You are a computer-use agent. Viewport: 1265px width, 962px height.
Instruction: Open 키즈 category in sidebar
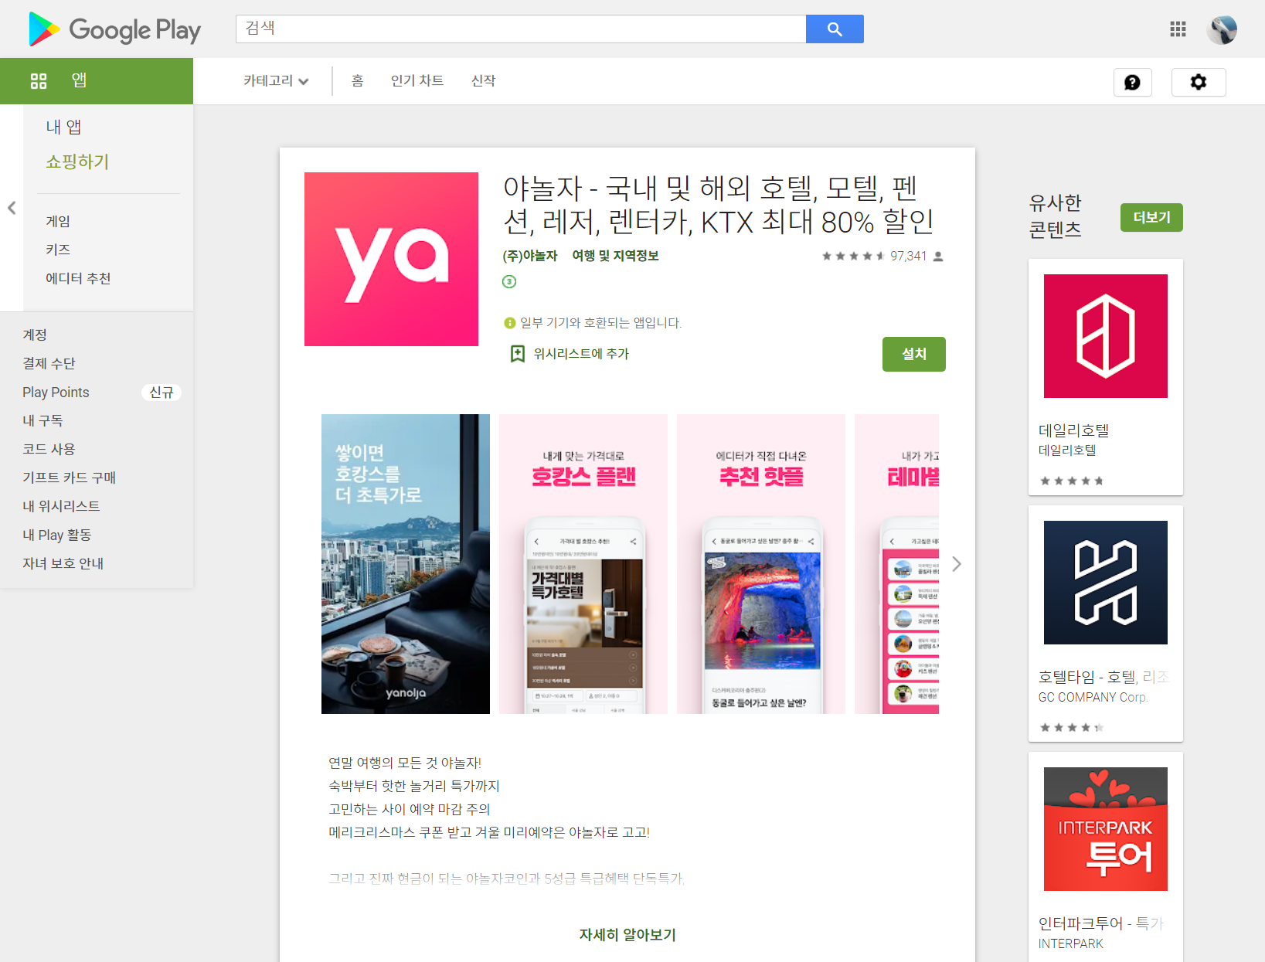58,250
